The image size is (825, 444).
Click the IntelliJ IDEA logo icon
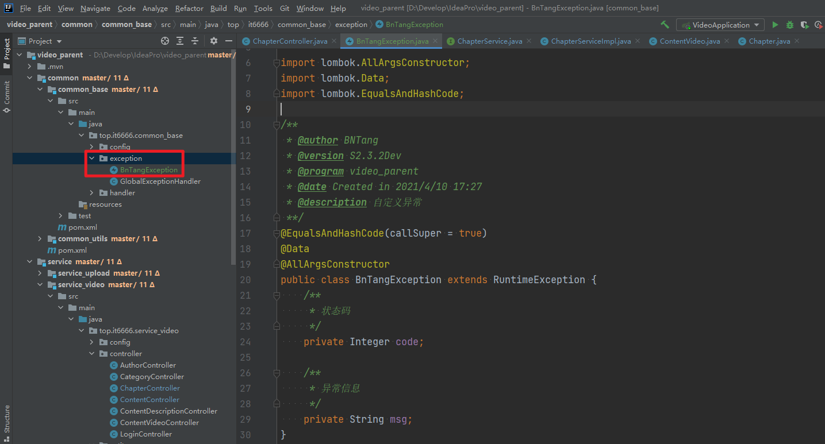[9, 8]
